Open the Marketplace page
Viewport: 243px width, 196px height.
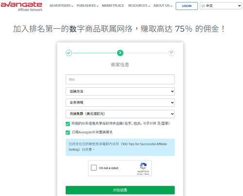click(x=113, y=6)
